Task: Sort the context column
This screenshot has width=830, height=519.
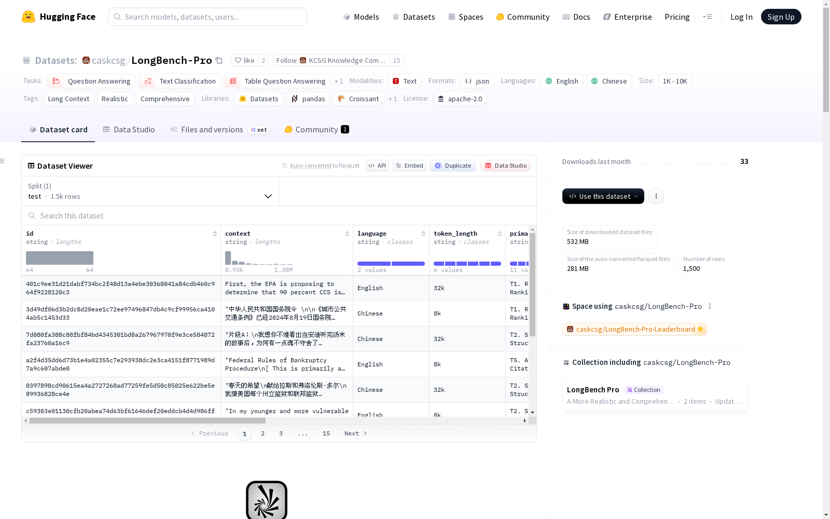Action: pyautogui.click(x=347, y=234)
